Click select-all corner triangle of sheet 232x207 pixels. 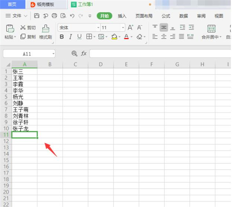[x=9, y=64]
